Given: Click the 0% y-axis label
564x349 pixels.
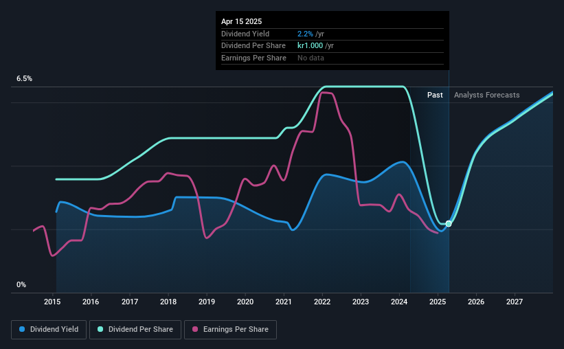Looking at the screenshot, I should [x=21, y=285].
